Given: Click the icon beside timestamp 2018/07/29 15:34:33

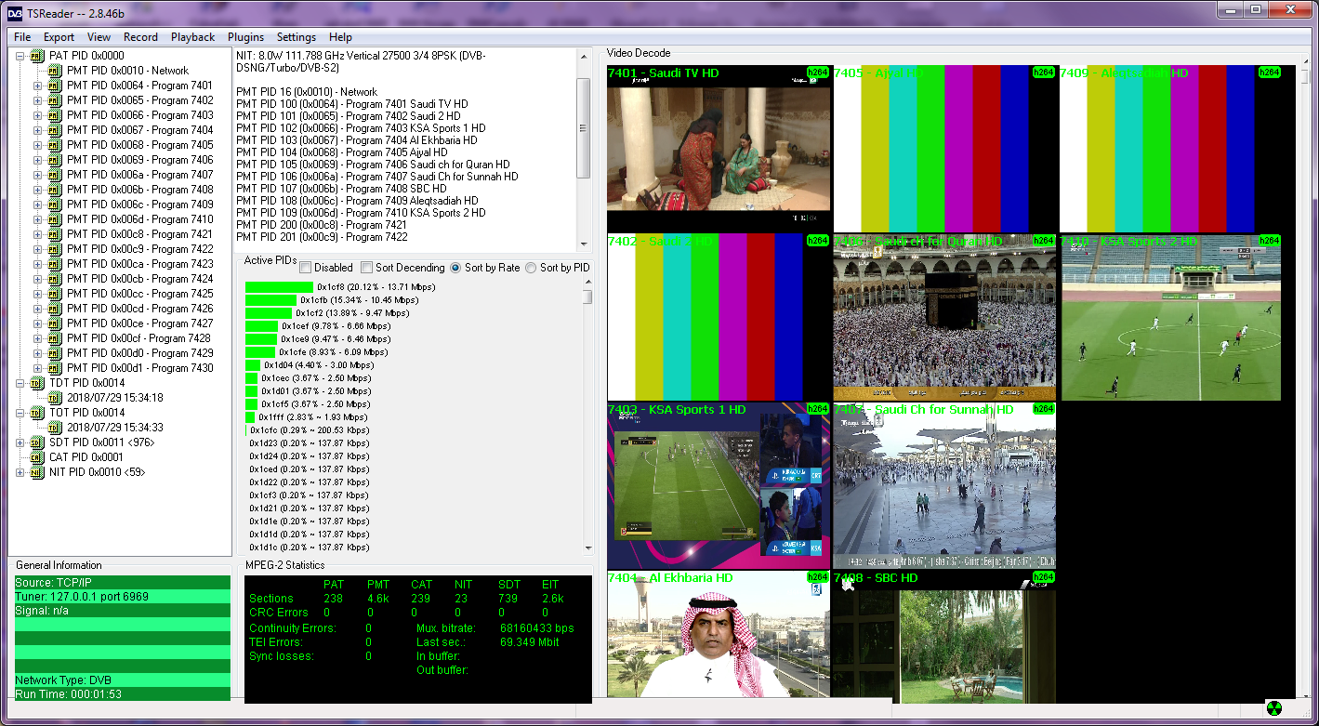Looking at the screenshot, I should click(x=55, y=428).
